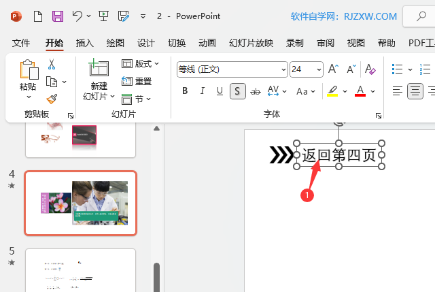Open the 动画 ribbon tab
The width and height of the screenshot is (435, 292).
point(207,43)
